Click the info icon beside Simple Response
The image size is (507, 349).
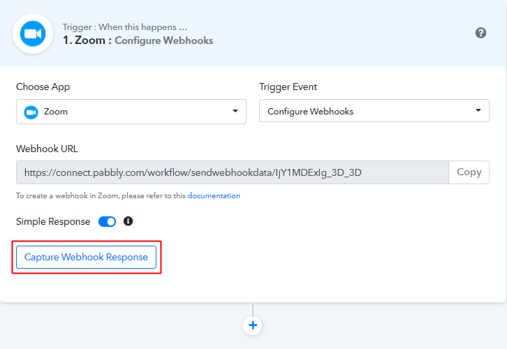click(128, 221)
